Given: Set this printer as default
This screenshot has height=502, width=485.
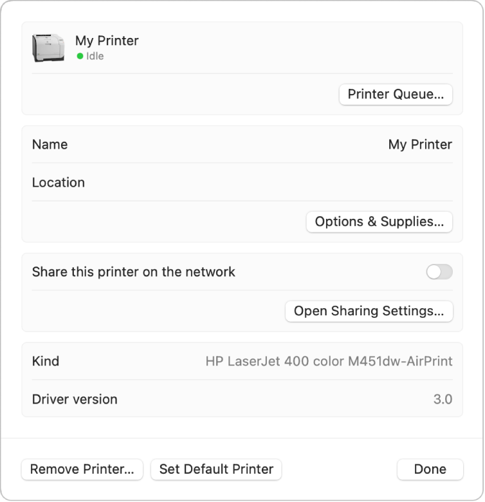Looking at the screenshot, I should point(216,470).
